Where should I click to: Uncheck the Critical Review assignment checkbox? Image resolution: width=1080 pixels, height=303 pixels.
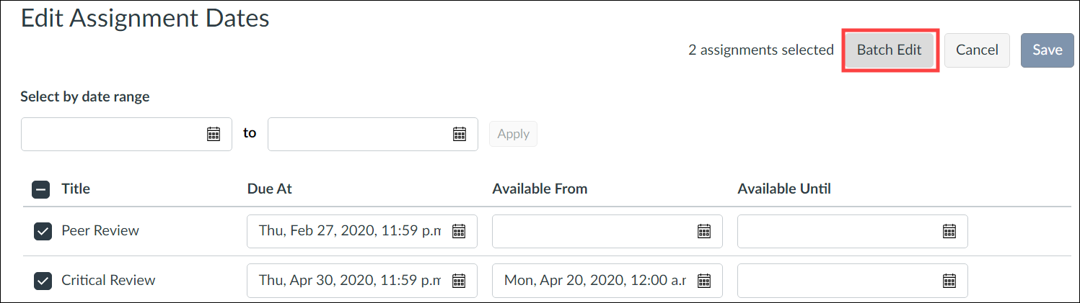(43, 281)
